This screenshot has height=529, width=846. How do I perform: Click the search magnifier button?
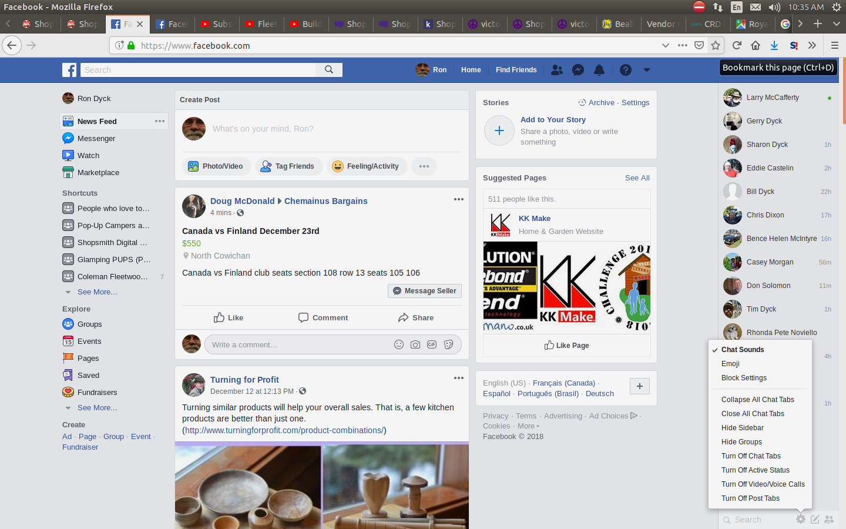pyautogui.click(x=329, y=69)
